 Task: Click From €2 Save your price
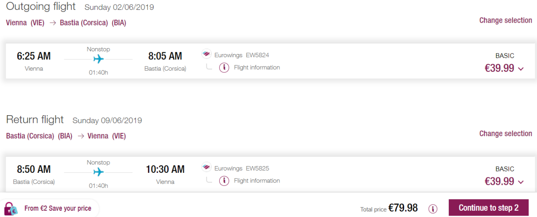point(58,209)
